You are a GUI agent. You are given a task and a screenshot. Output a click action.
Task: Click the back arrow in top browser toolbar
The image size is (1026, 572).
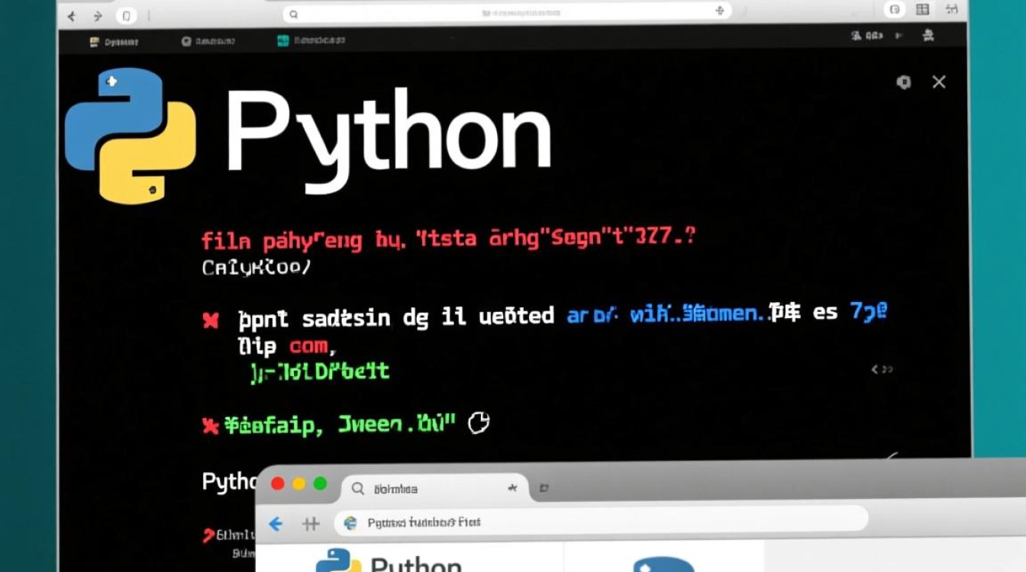click(71, 15)
